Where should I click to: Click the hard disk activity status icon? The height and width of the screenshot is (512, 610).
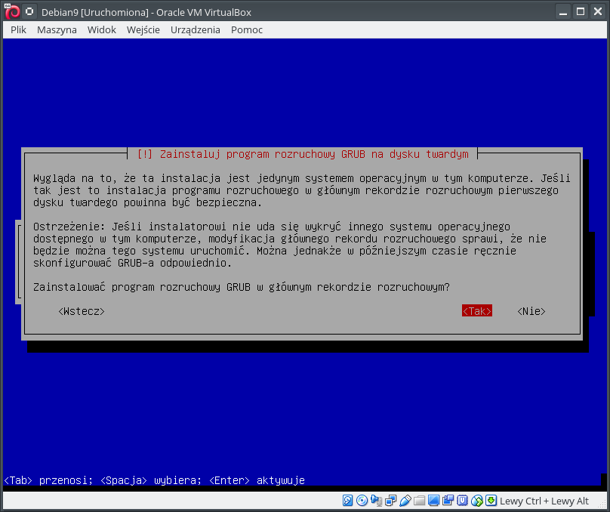point(348,501)
